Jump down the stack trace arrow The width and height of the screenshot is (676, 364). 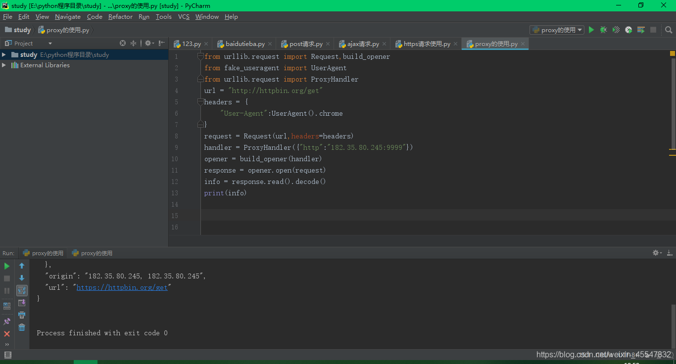[22, 278]
